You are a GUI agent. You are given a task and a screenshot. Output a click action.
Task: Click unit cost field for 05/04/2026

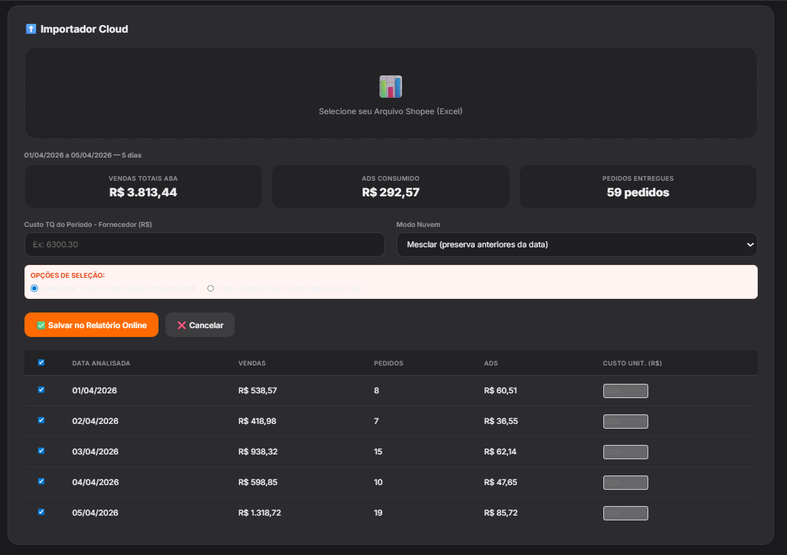(625, 514)
